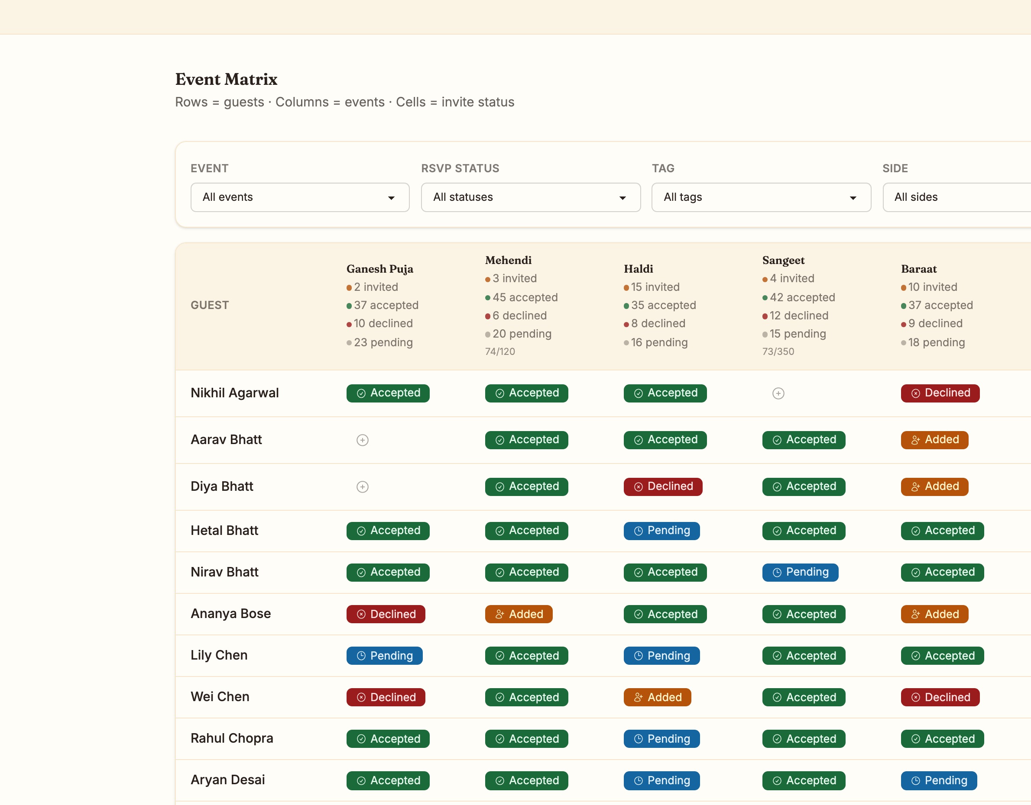The height and width of the screenshot is (805, 1031).
Task: Click Aarav Bhatt's Baraat Added badge
Action: coord(934,440)
